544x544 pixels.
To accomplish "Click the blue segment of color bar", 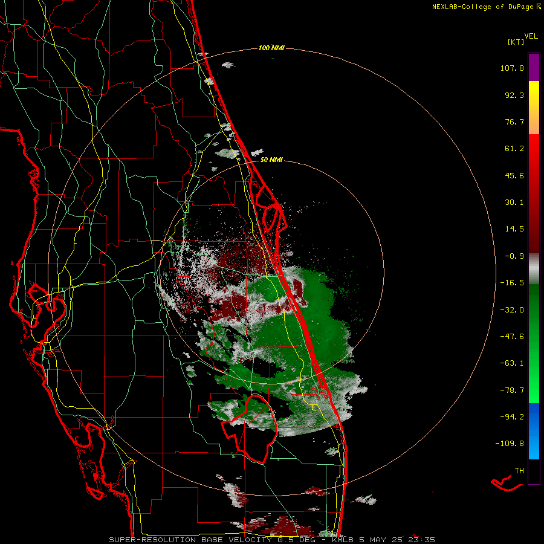I will [x=534, y=431].
